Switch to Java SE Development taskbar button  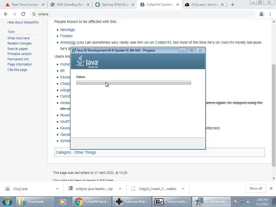pyautogui.click(x=211, y=202)
